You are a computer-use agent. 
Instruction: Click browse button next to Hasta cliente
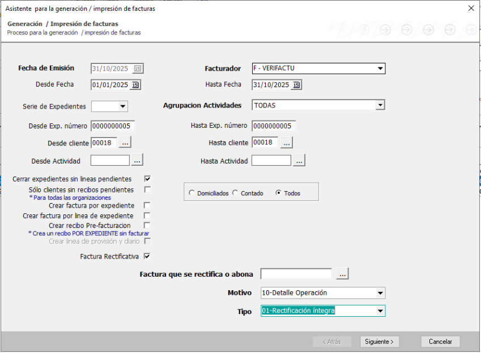tap(287, 143)
